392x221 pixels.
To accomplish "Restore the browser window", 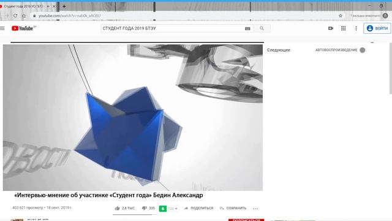I will (x=381, y=6).
